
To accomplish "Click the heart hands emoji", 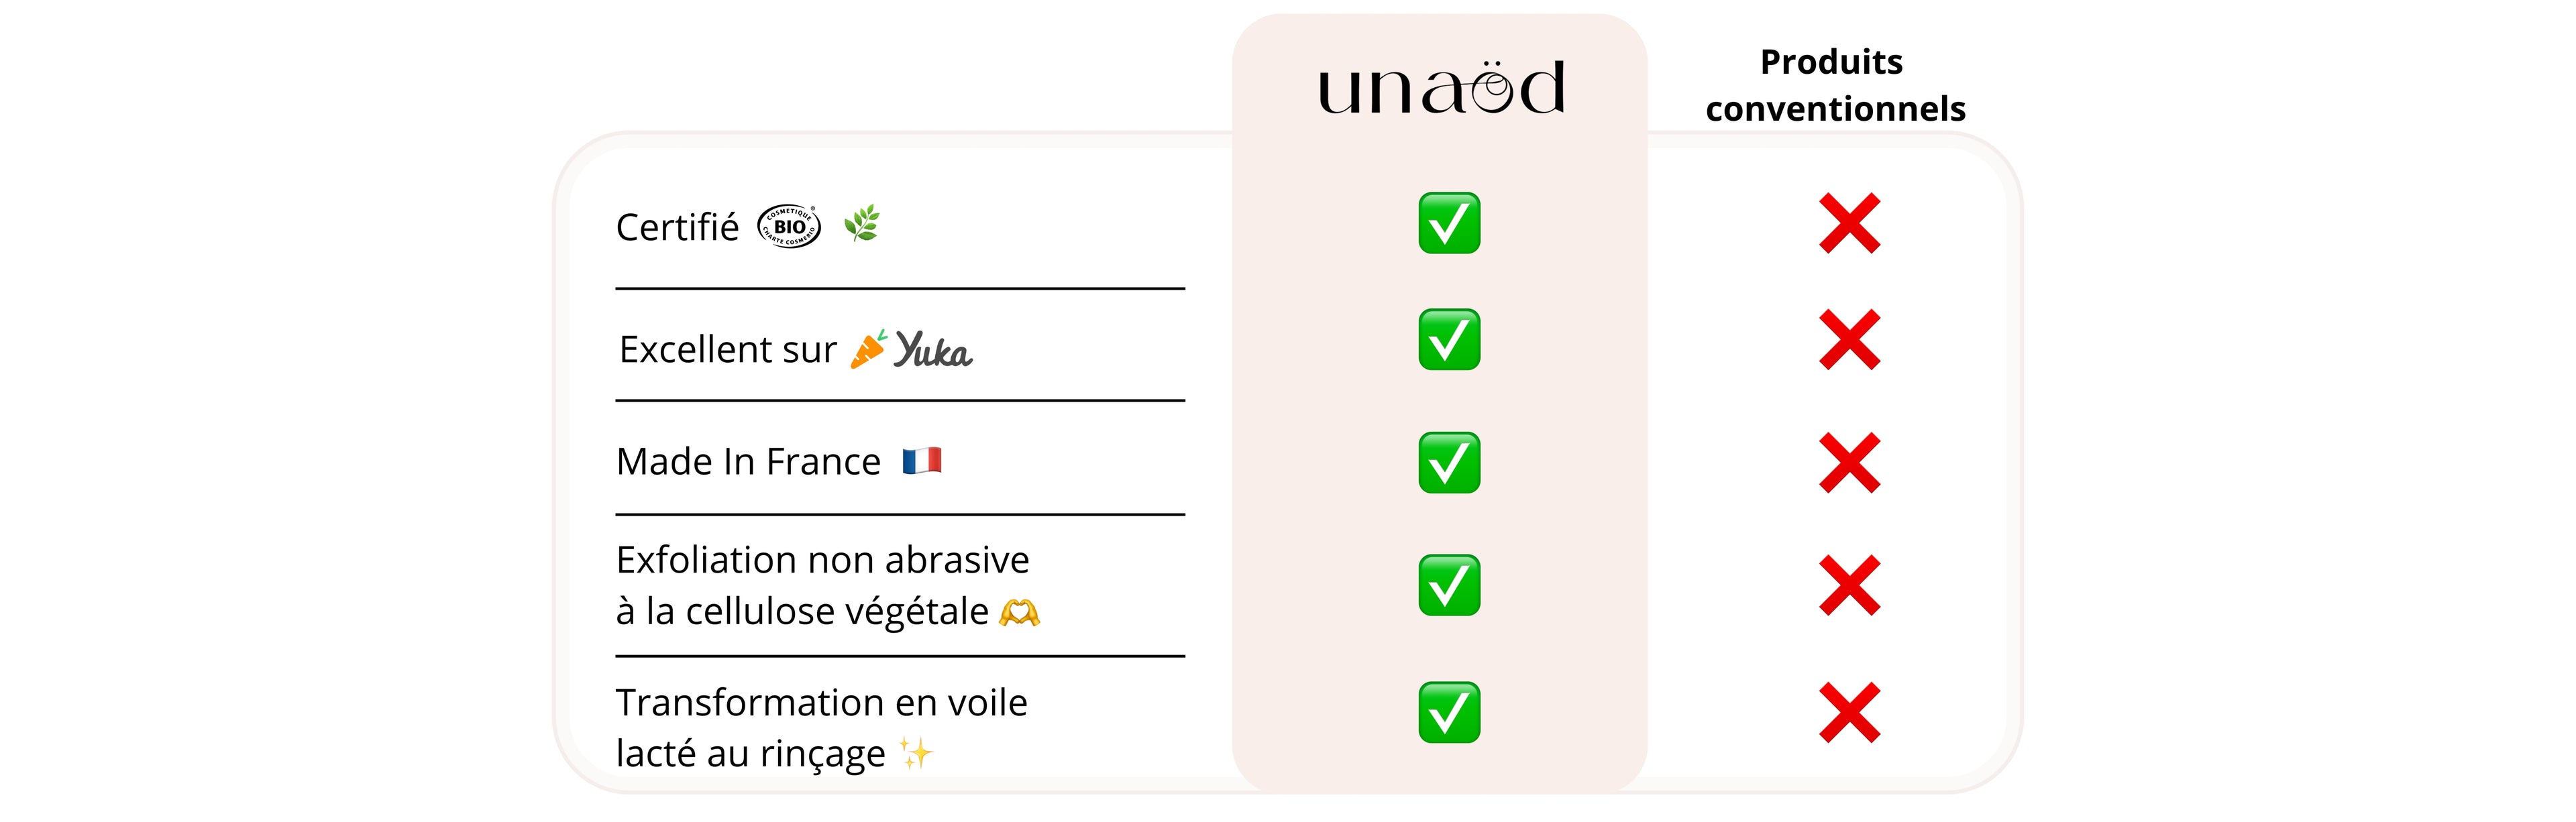I will click(1019, 612).
